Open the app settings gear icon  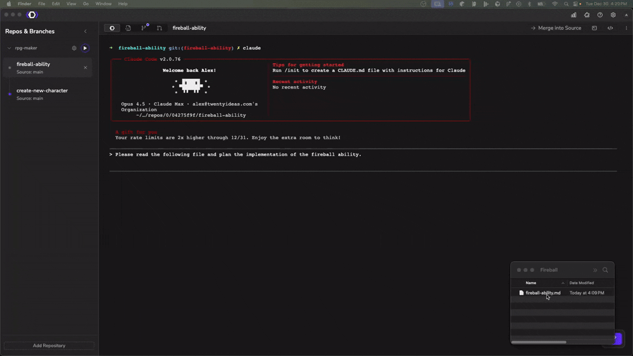tap(613, 15)
